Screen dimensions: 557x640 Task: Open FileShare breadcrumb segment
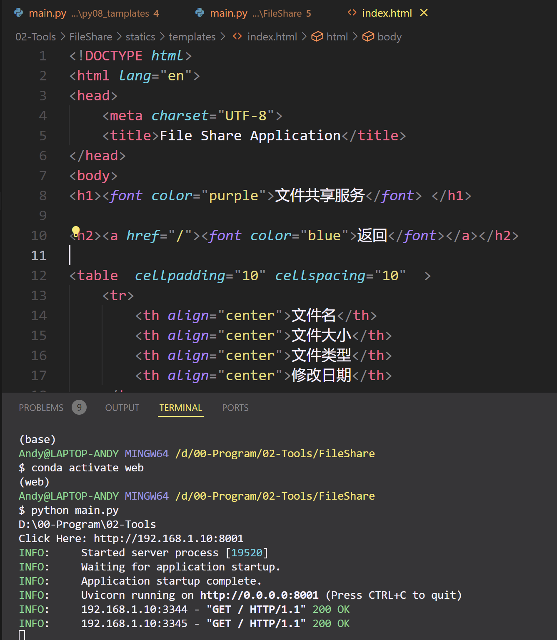(90, 37)
